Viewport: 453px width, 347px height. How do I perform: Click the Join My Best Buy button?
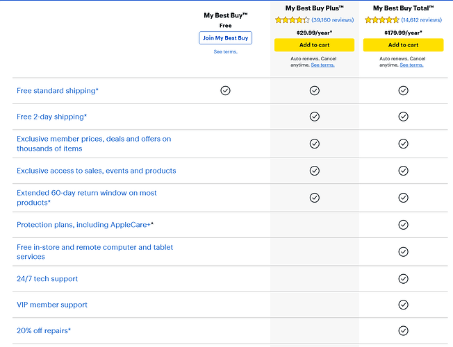(225, 37)
